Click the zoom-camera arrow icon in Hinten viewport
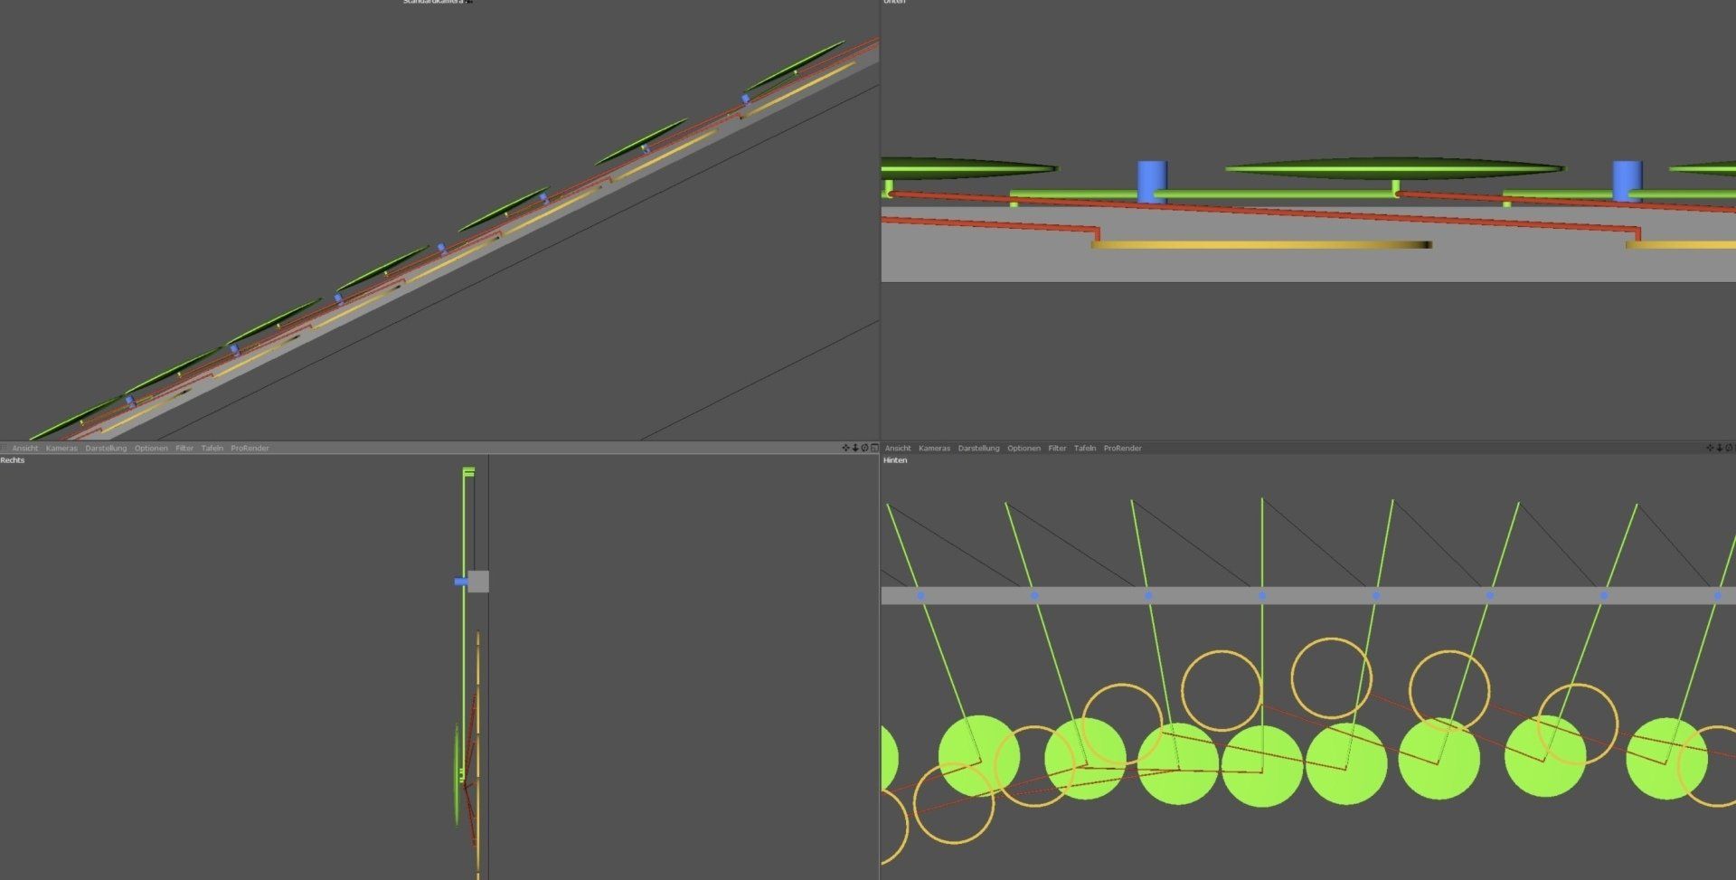1736x880 pixels. tap(1719, 448)
